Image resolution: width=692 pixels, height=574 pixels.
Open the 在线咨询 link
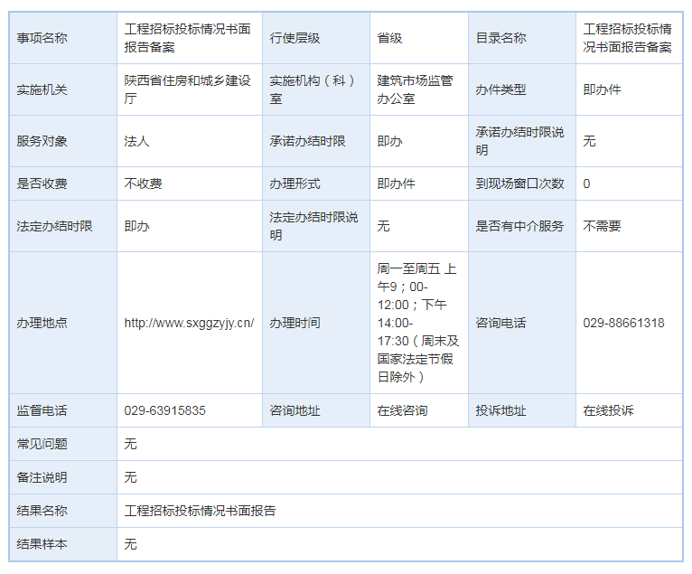pyautogui.click(x=402, y=410)
